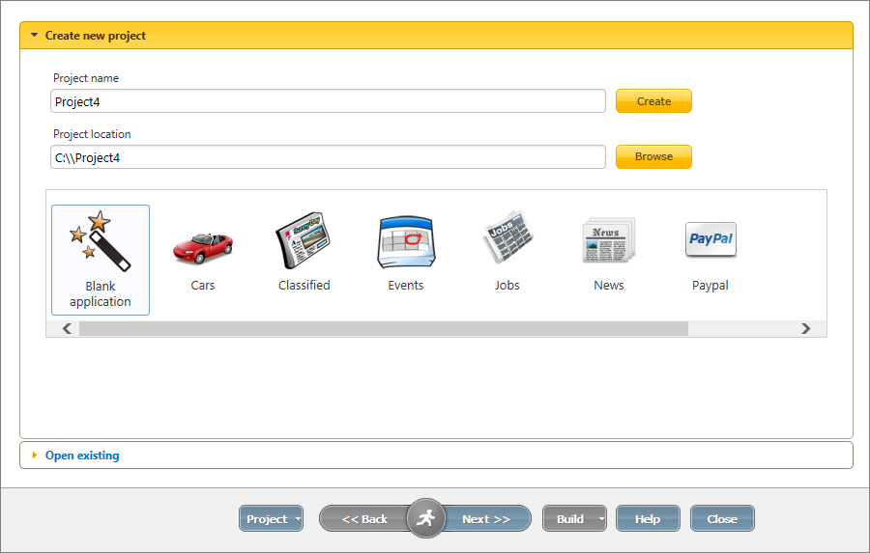
Task: Click the running man icon
Action: 425,518
